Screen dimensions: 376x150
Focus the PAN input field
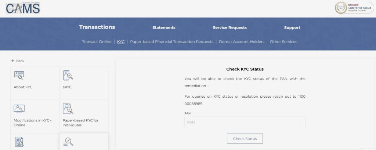[x=245, y=122]
